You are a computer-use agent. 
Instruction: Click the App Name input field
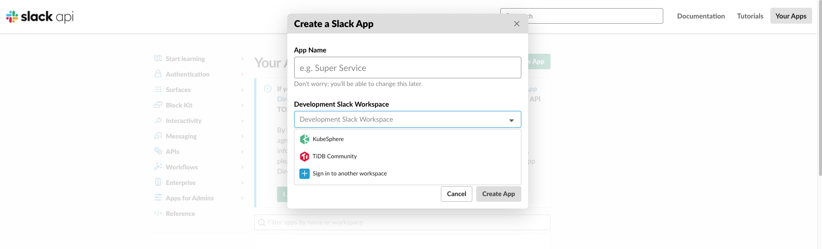407,68
